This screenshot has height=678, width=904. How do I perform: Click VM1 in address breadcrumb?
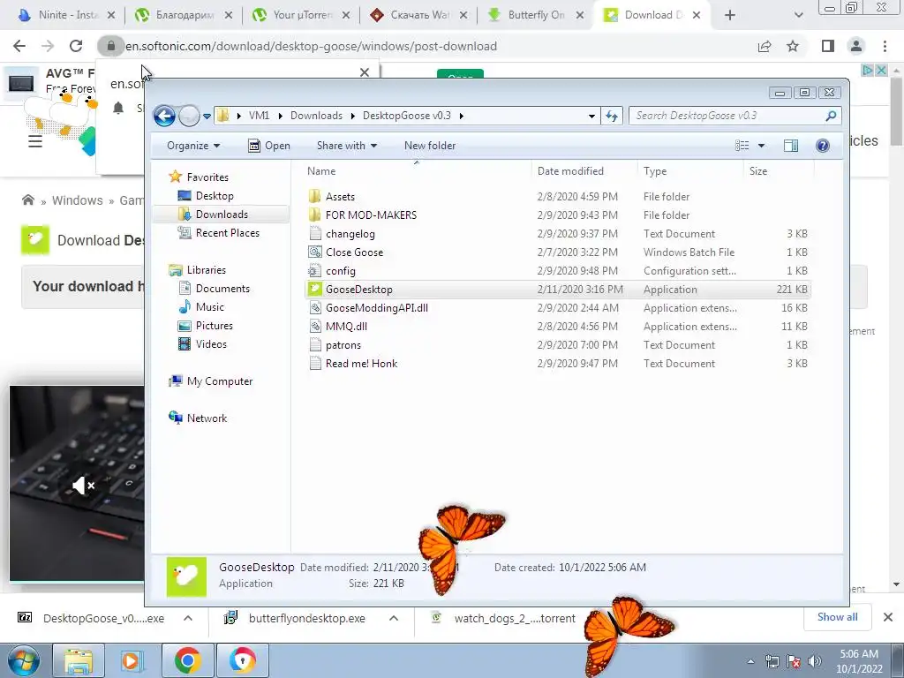[x=259, y=116]
